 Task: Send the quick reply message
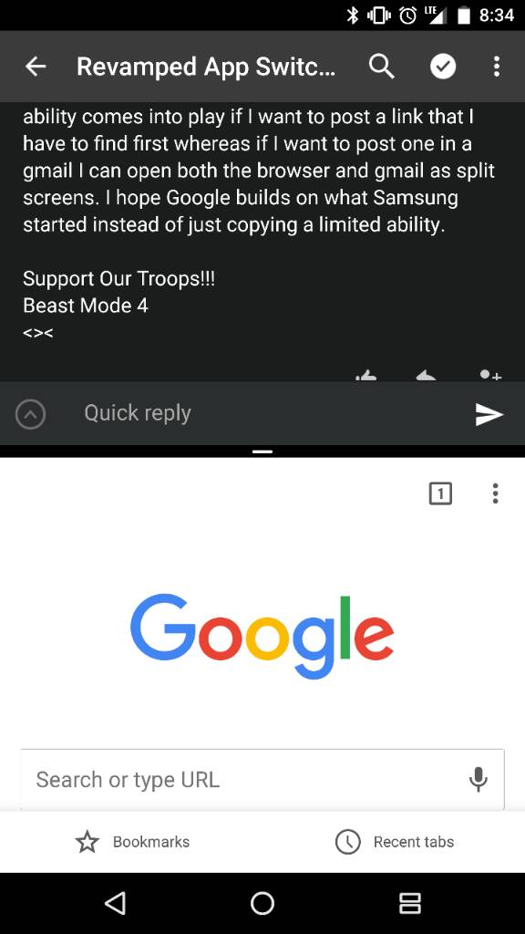click(489, 415)
